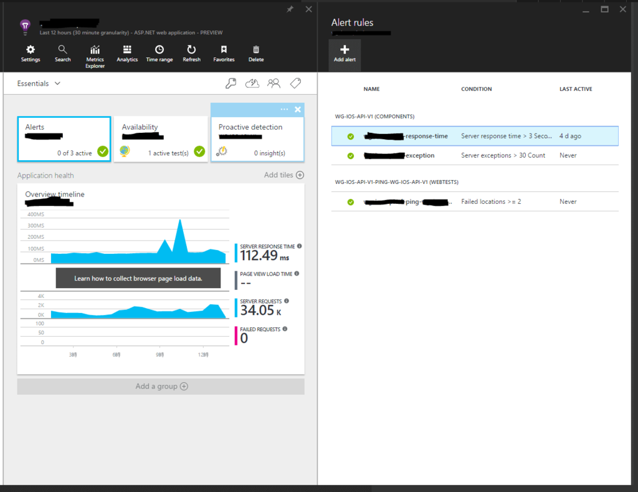Screen dimensions: 638x492
Task: Open the access keys wrench icon
Action: coord(231,84)
